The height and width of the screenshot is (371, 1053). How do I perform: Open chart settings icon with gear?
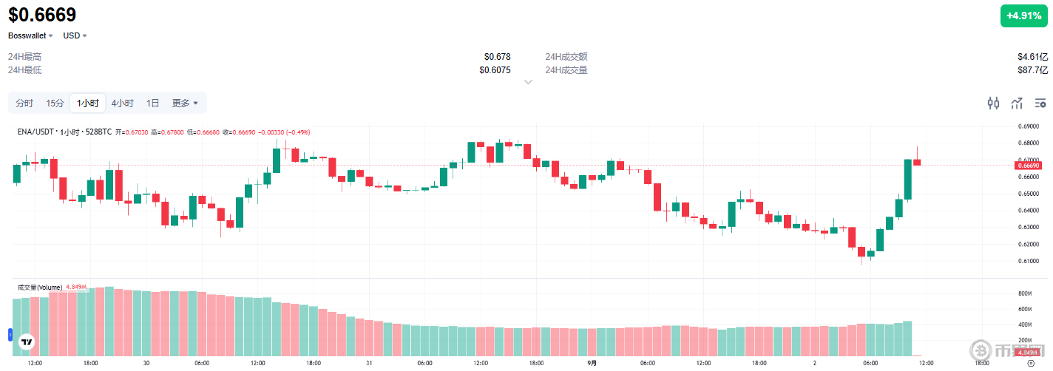pyautogui.click(x=1040, y=103)
